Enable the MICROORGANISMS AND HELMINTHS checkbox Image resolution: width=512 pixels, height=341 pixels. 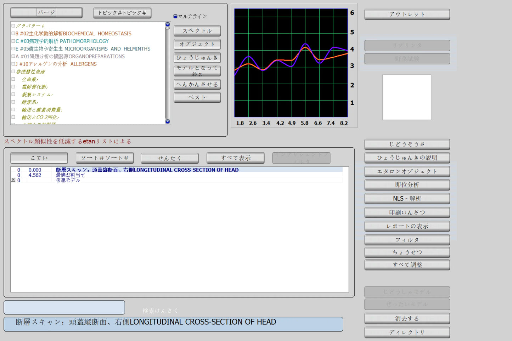(x=13, y=49)
